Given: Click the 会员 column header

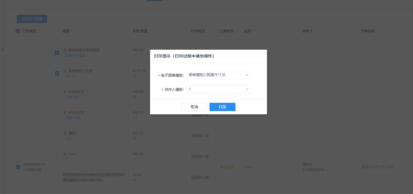Looking at the screenshot, I should pos(247,31).
